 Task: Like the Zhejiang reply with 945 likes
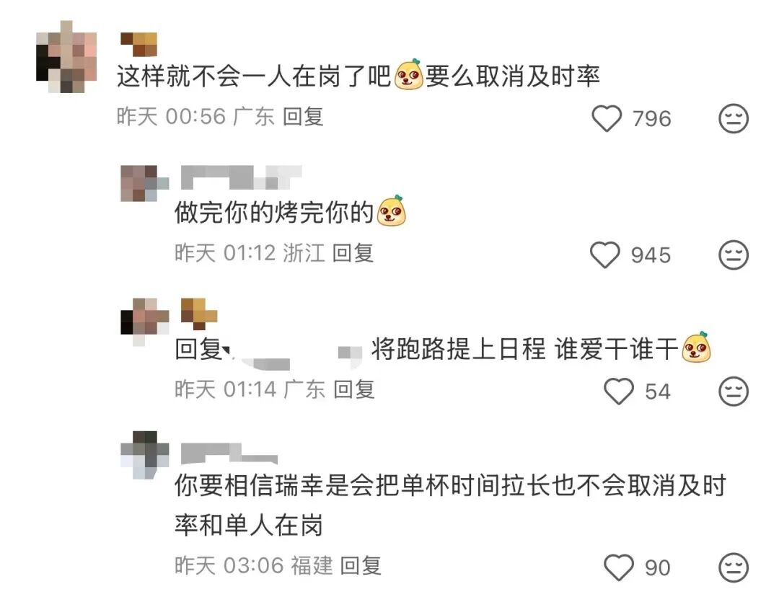click(605, 255)
